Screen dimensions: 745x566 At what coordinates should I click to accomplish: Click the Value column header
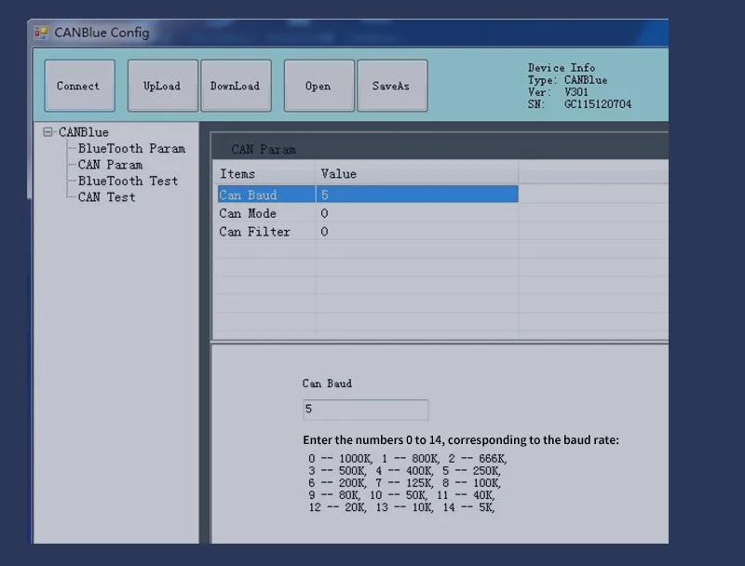(416, 174)
